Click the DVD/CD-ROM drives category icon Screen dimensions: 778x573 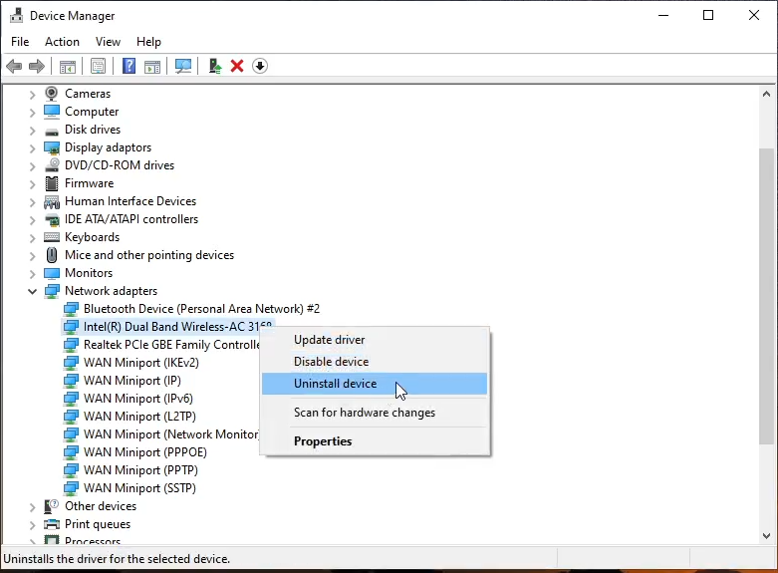(x=52, y=165)
